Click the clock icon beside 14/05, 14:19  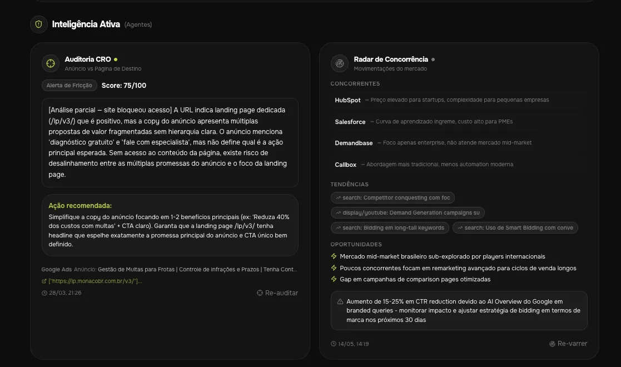(x=334, y=344)
